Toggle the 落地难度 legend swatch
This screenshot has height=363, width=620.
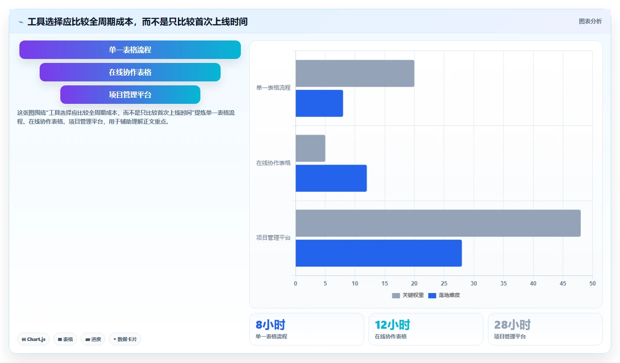click(432, 295)
